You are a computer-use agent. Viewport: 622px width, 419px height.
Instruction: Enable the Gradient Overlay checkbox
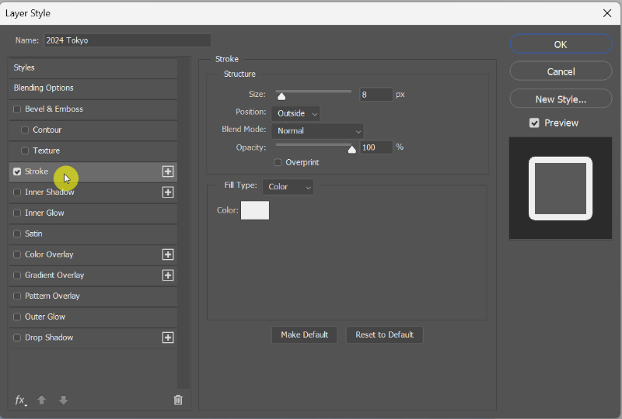click(x=17, y=275)
